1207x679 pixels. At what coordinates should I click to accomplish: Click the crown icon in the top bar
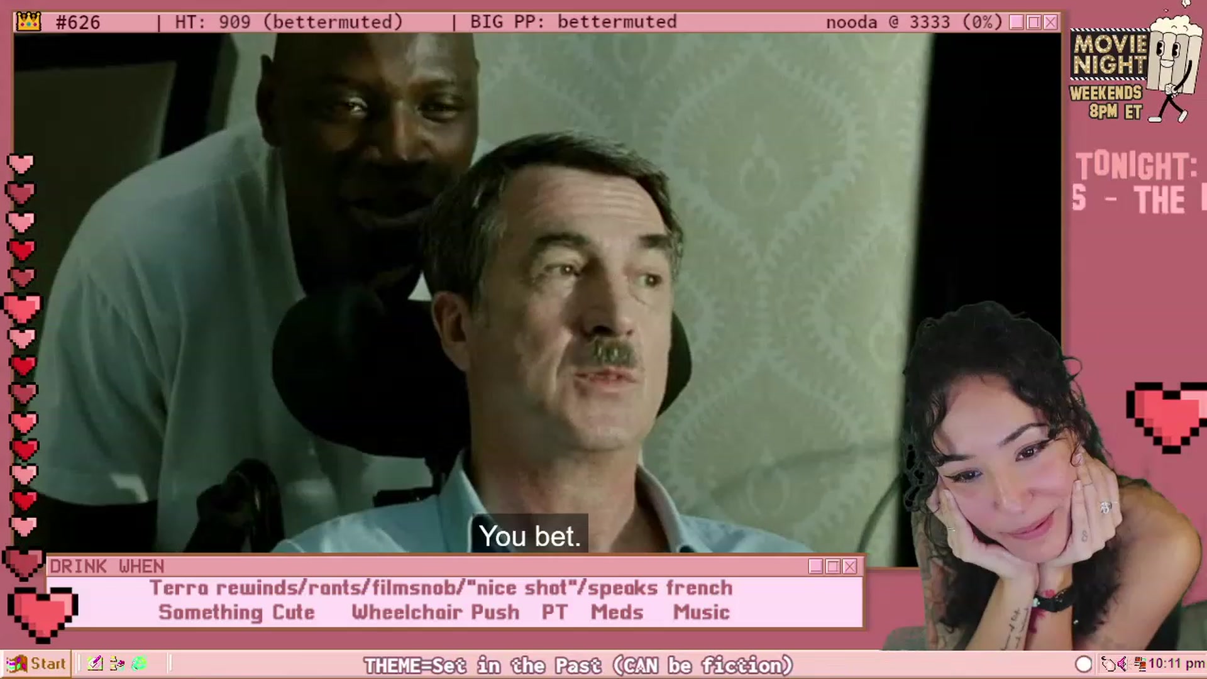point(28,22)
